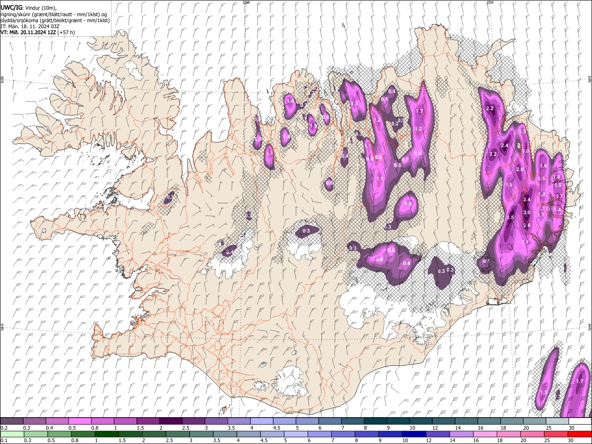This screenshot has width=592, height=444.
Task: Click the dark teal snow swatch labeled 8
Action: tap(375, 421)
